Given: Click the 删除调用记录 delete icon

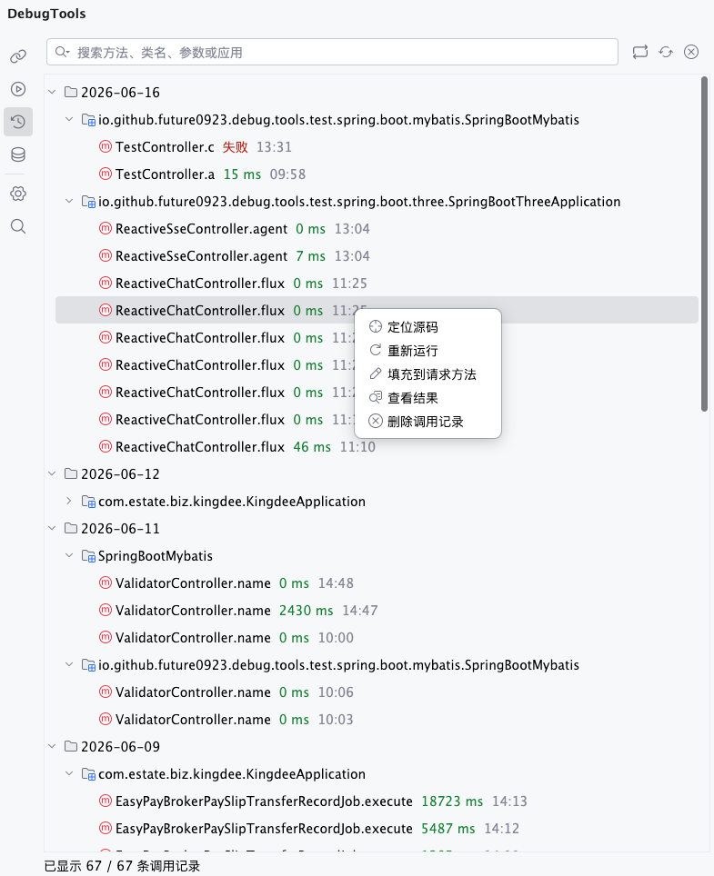Looking at the screenshot, I should tap(376, 422).
